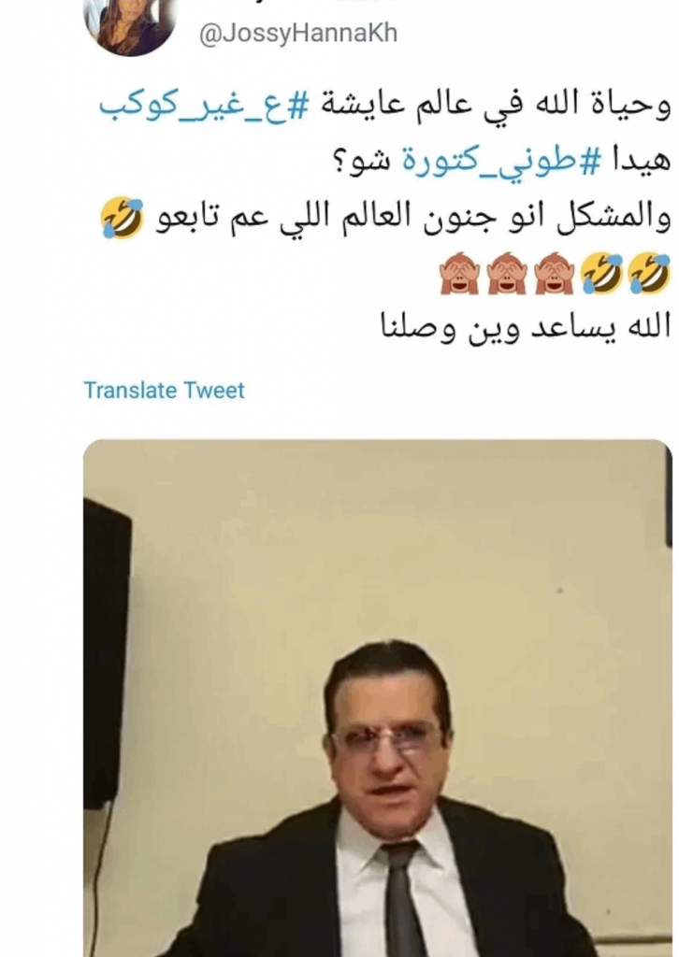This screenshot has height=957, width=679.
Task: Click the leftmost see-no-evil monkey emoji
Action: 460,273
